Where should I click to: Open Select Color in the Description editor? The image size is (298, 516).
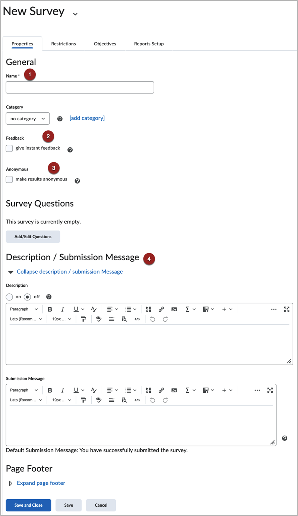[94, 309]
